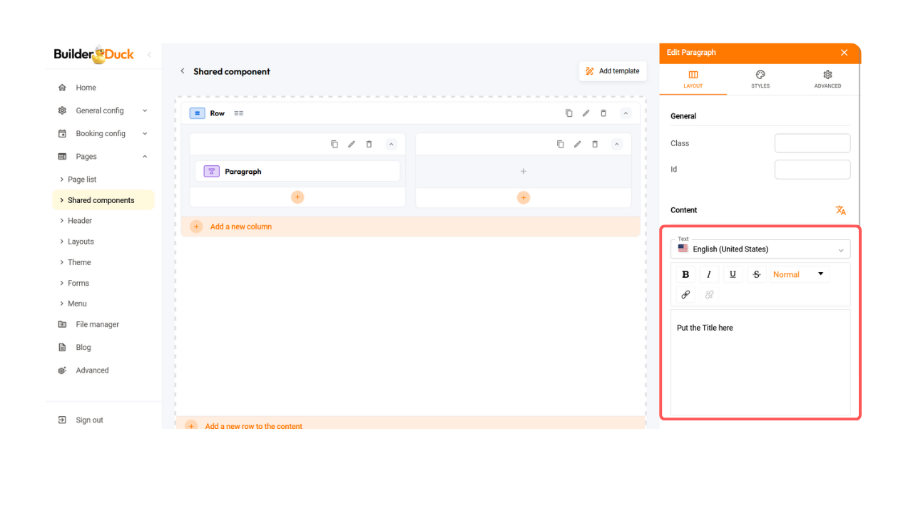Insert a link using the link icon
913x513 pixels.
685,294
